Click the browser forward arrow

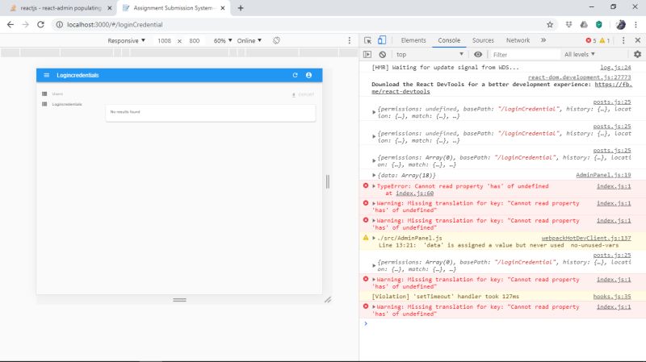[x=26, y=25]
